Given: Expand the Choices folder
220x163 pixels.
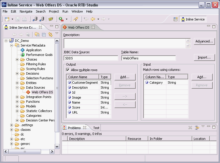Looking at the screenshot, I should (17, 59).
